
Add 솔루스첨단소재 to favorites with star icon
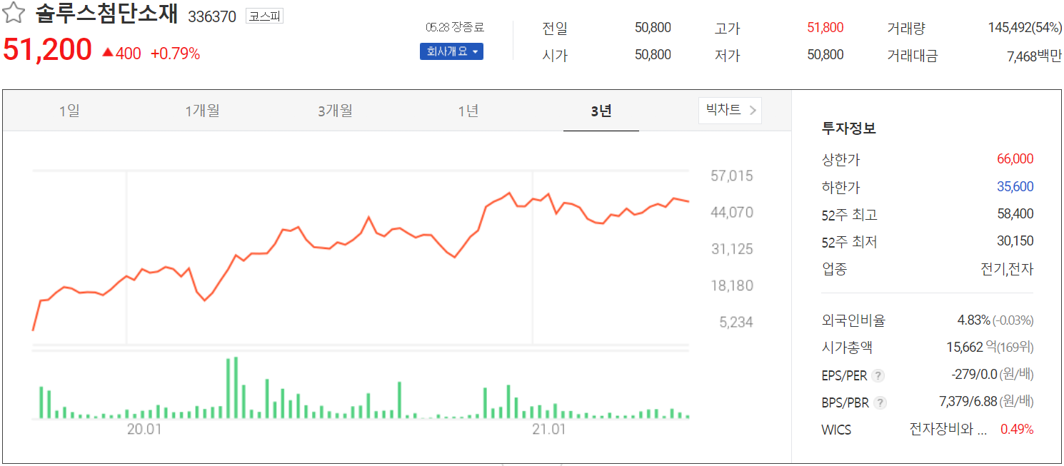(14, 14)
